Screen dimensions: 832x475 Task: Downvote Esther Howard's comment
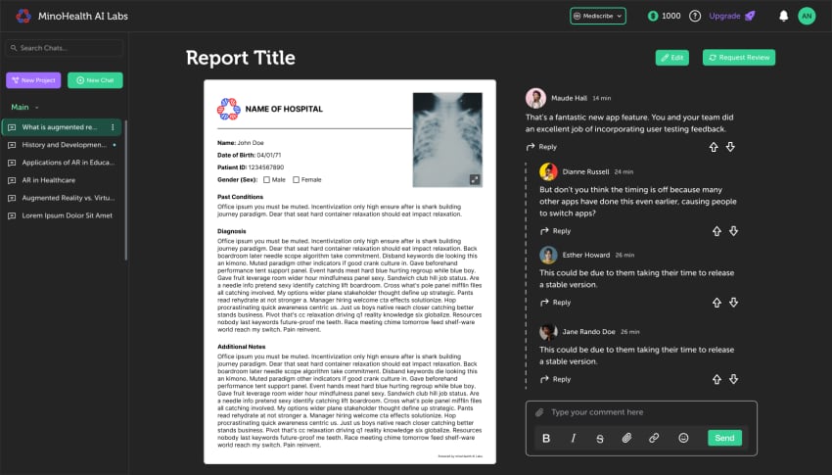[x=733, y=303]
